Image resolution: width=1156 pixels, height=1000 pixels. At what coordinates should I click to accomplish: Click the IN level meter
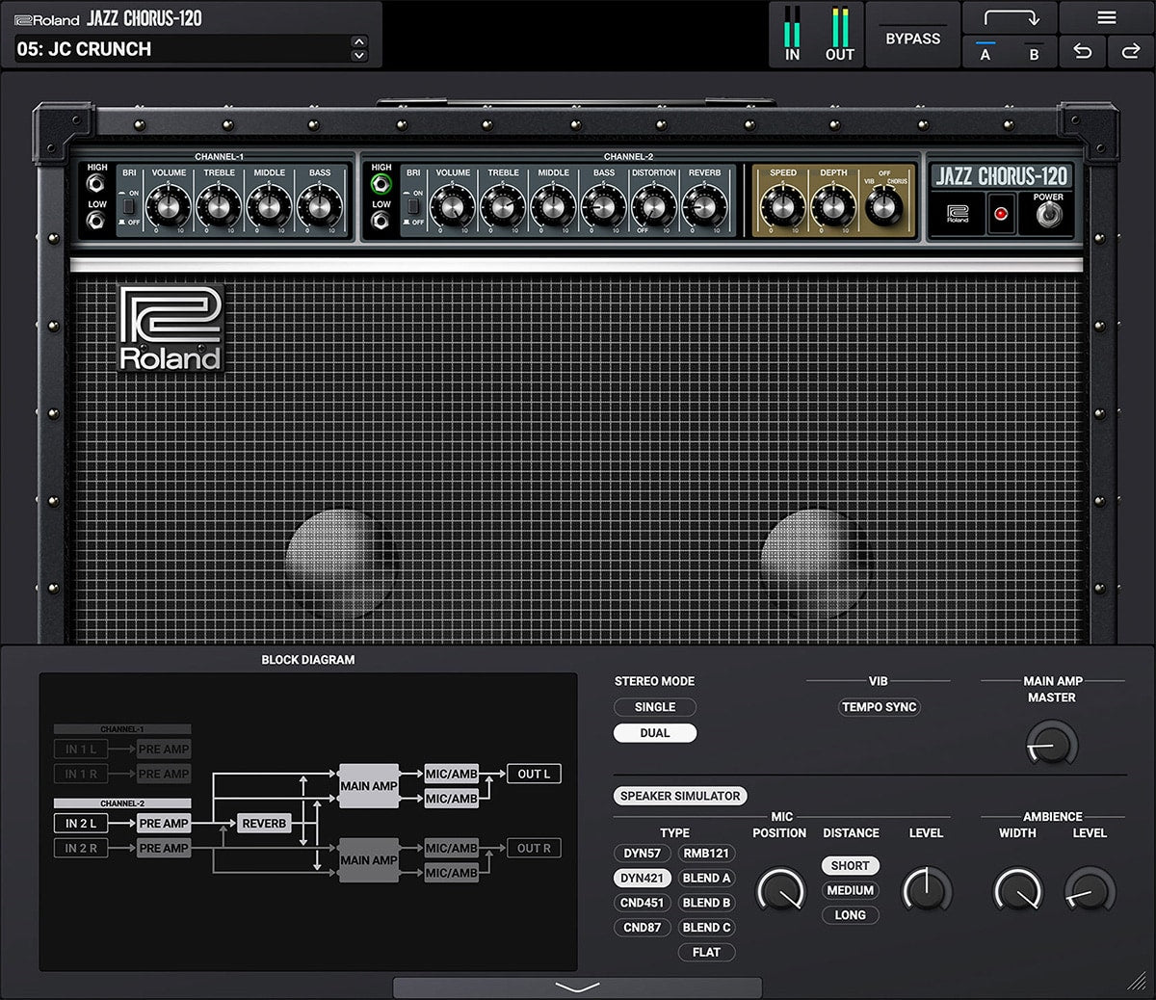[x=792, y=29]
